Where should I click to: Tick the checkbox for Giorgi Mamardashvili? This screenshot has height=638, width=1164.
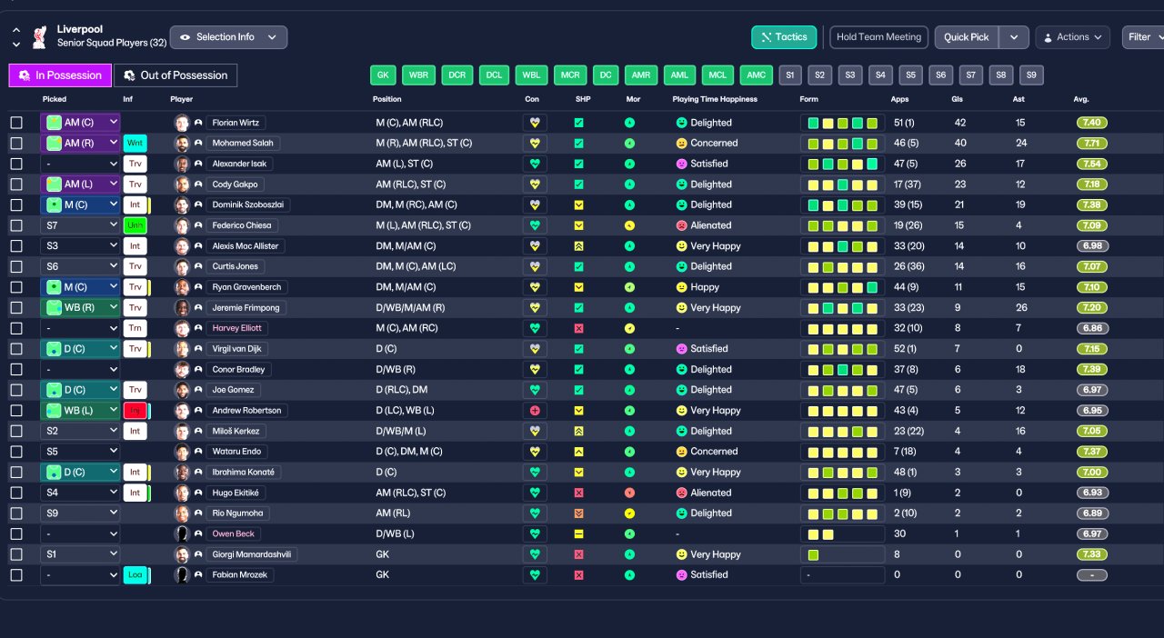click(x=16, y=554)
